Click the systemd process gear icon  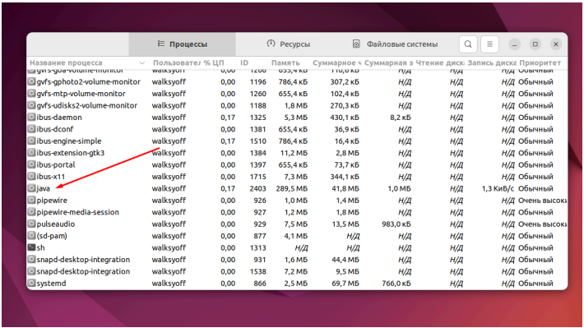(x=31, y=283)
